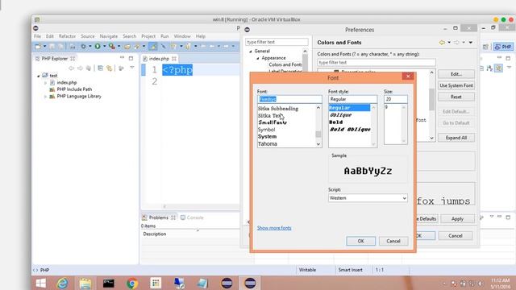Choose Sitka Subheading font
This screenshot has height=290, width=516.
pyautogui.click(x=278, y=109)
